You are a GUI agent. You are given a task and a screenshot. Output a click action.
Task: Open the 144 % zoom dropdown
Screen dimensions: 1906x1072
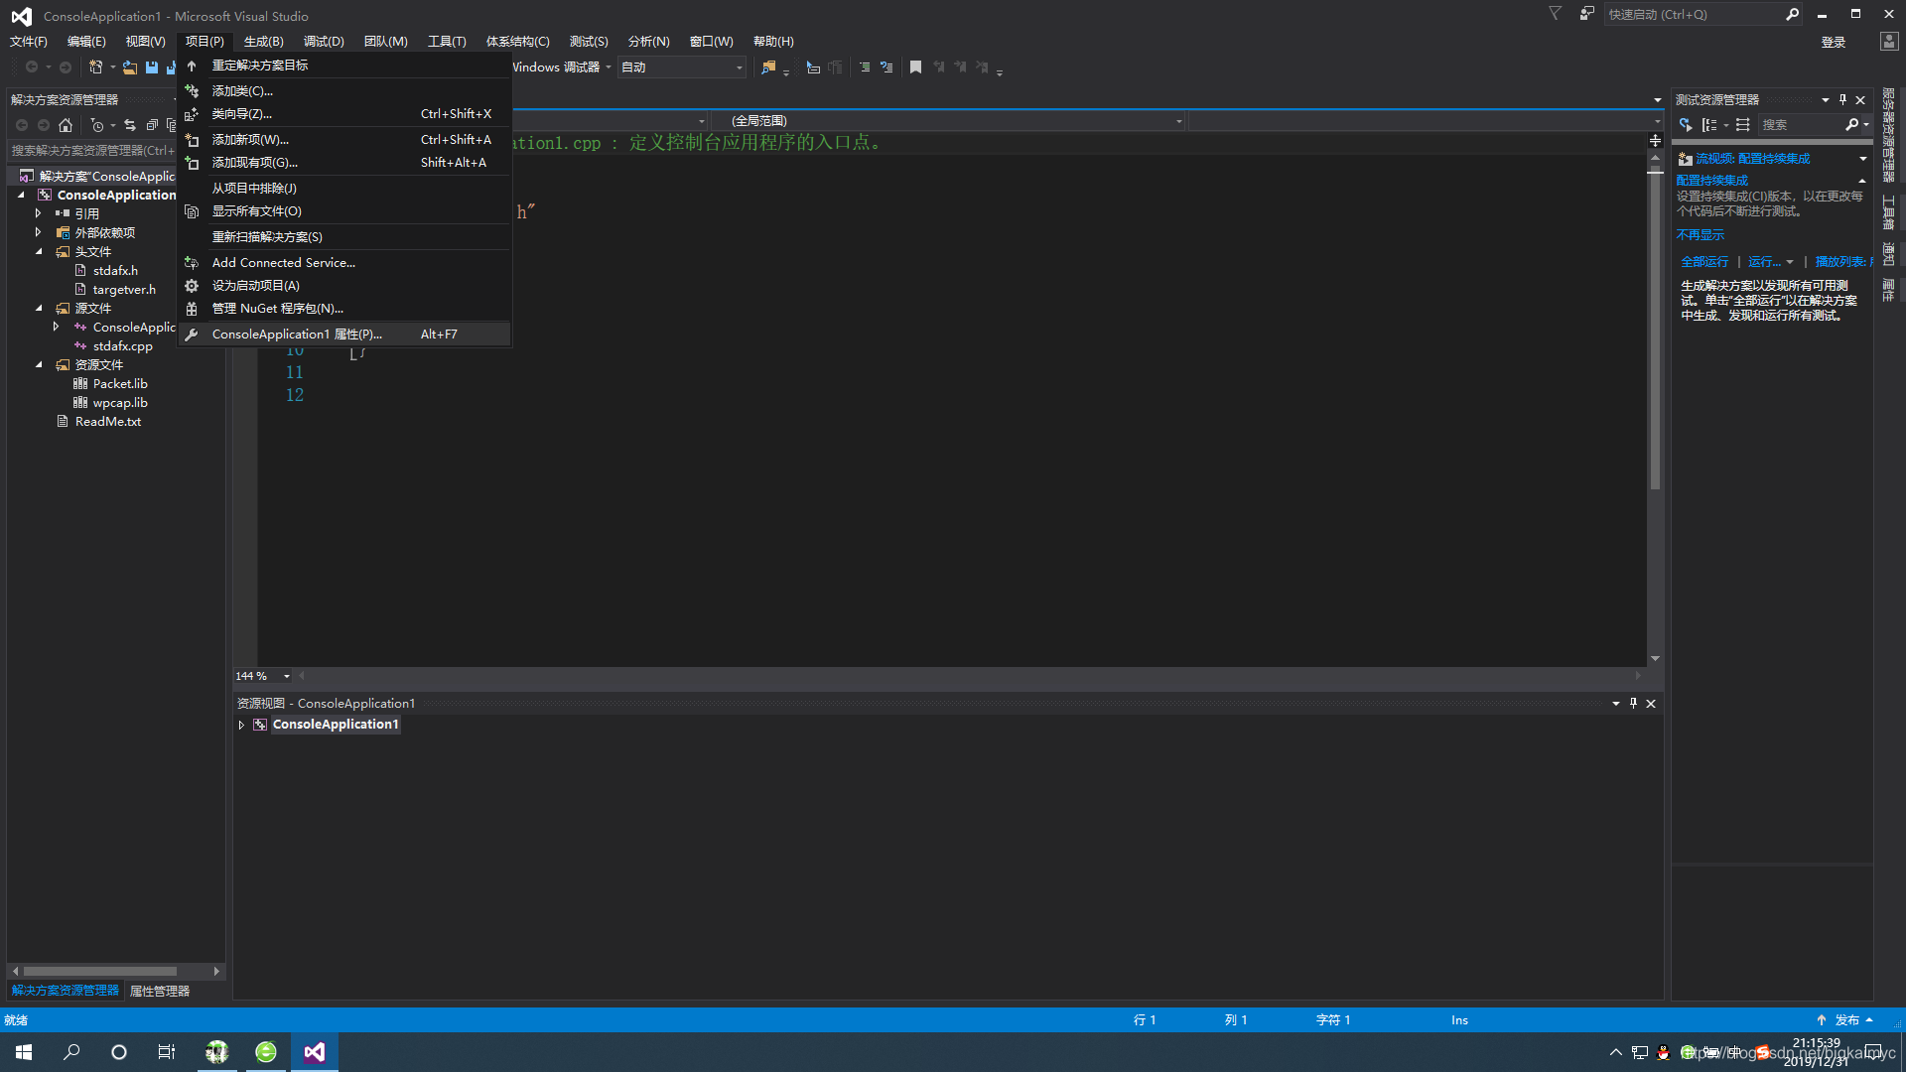point(287,676)
